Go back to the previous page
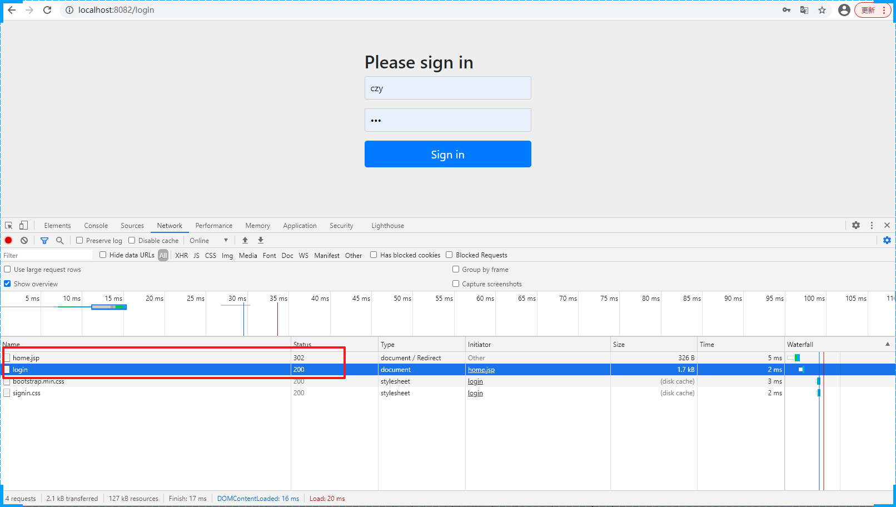The width and height of the screenshot is (896, 507). [x=12, y=10]
